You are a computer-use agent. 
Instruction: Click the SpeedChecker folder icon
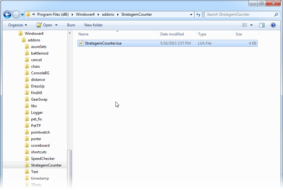27,158
